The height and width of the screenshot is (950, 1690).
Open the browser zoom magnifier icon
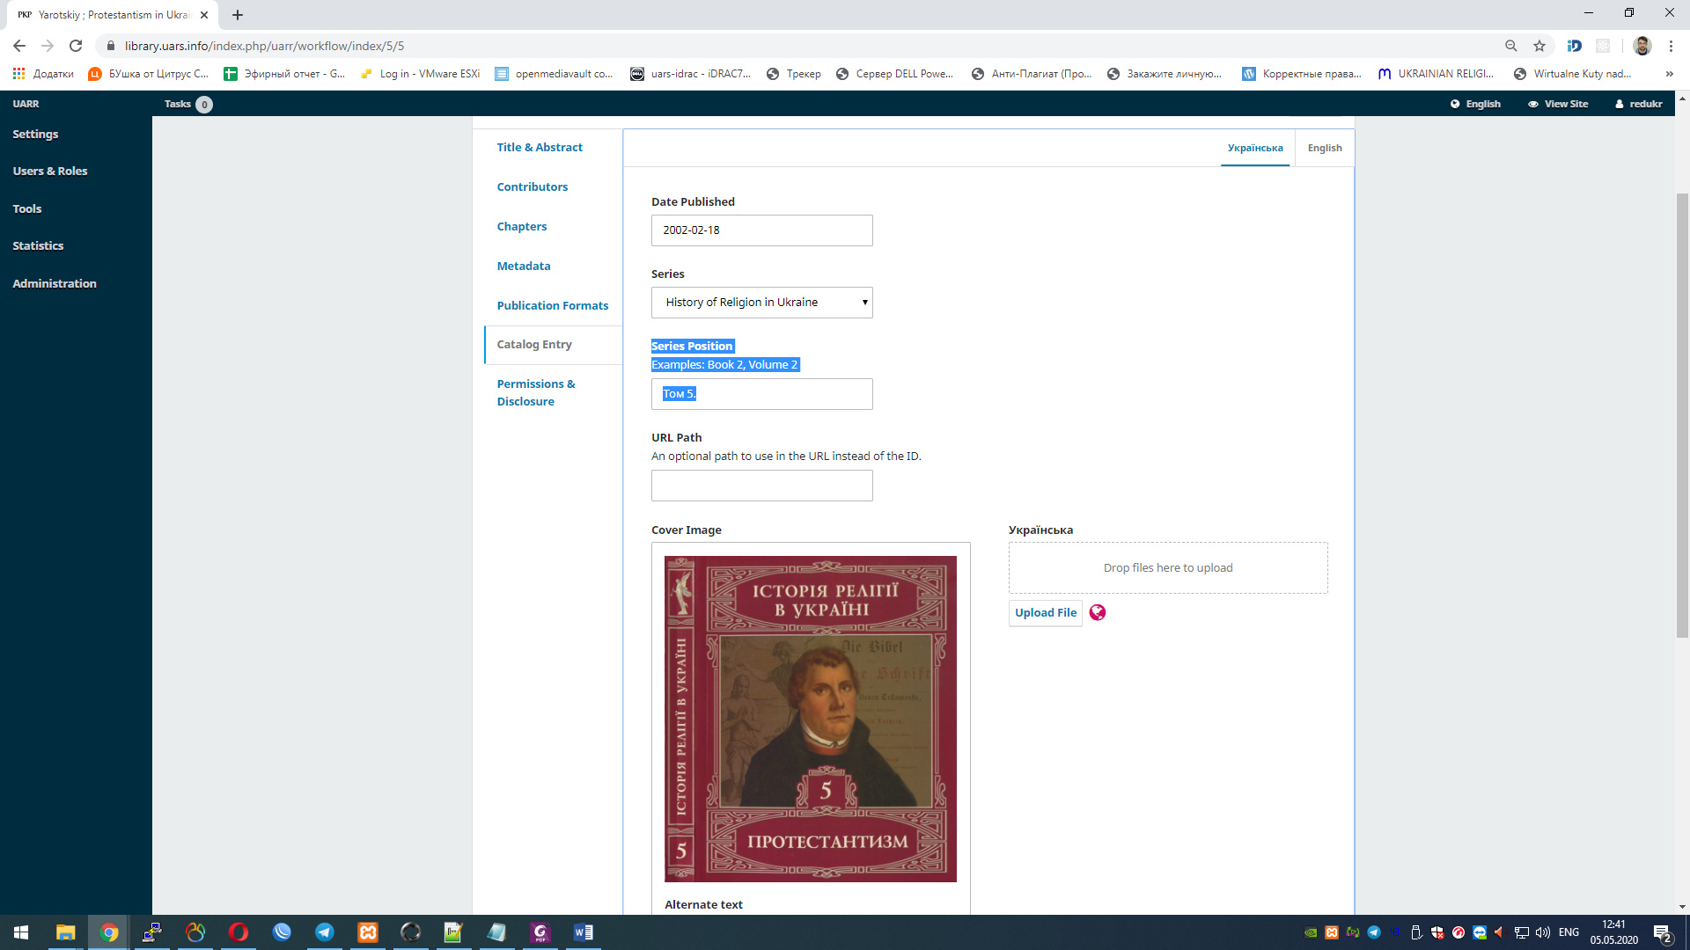[x=1511, y=46]
